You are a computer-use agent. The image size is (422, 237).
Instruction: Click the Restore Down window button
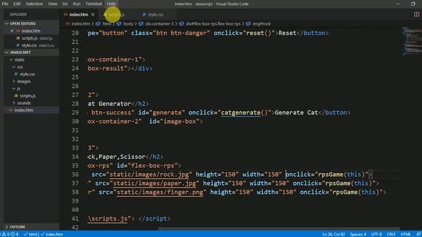[x=413, y=4]
